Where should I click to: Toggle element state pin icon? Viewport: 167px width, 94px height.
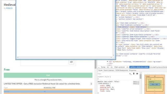click(x=134, y=74)
